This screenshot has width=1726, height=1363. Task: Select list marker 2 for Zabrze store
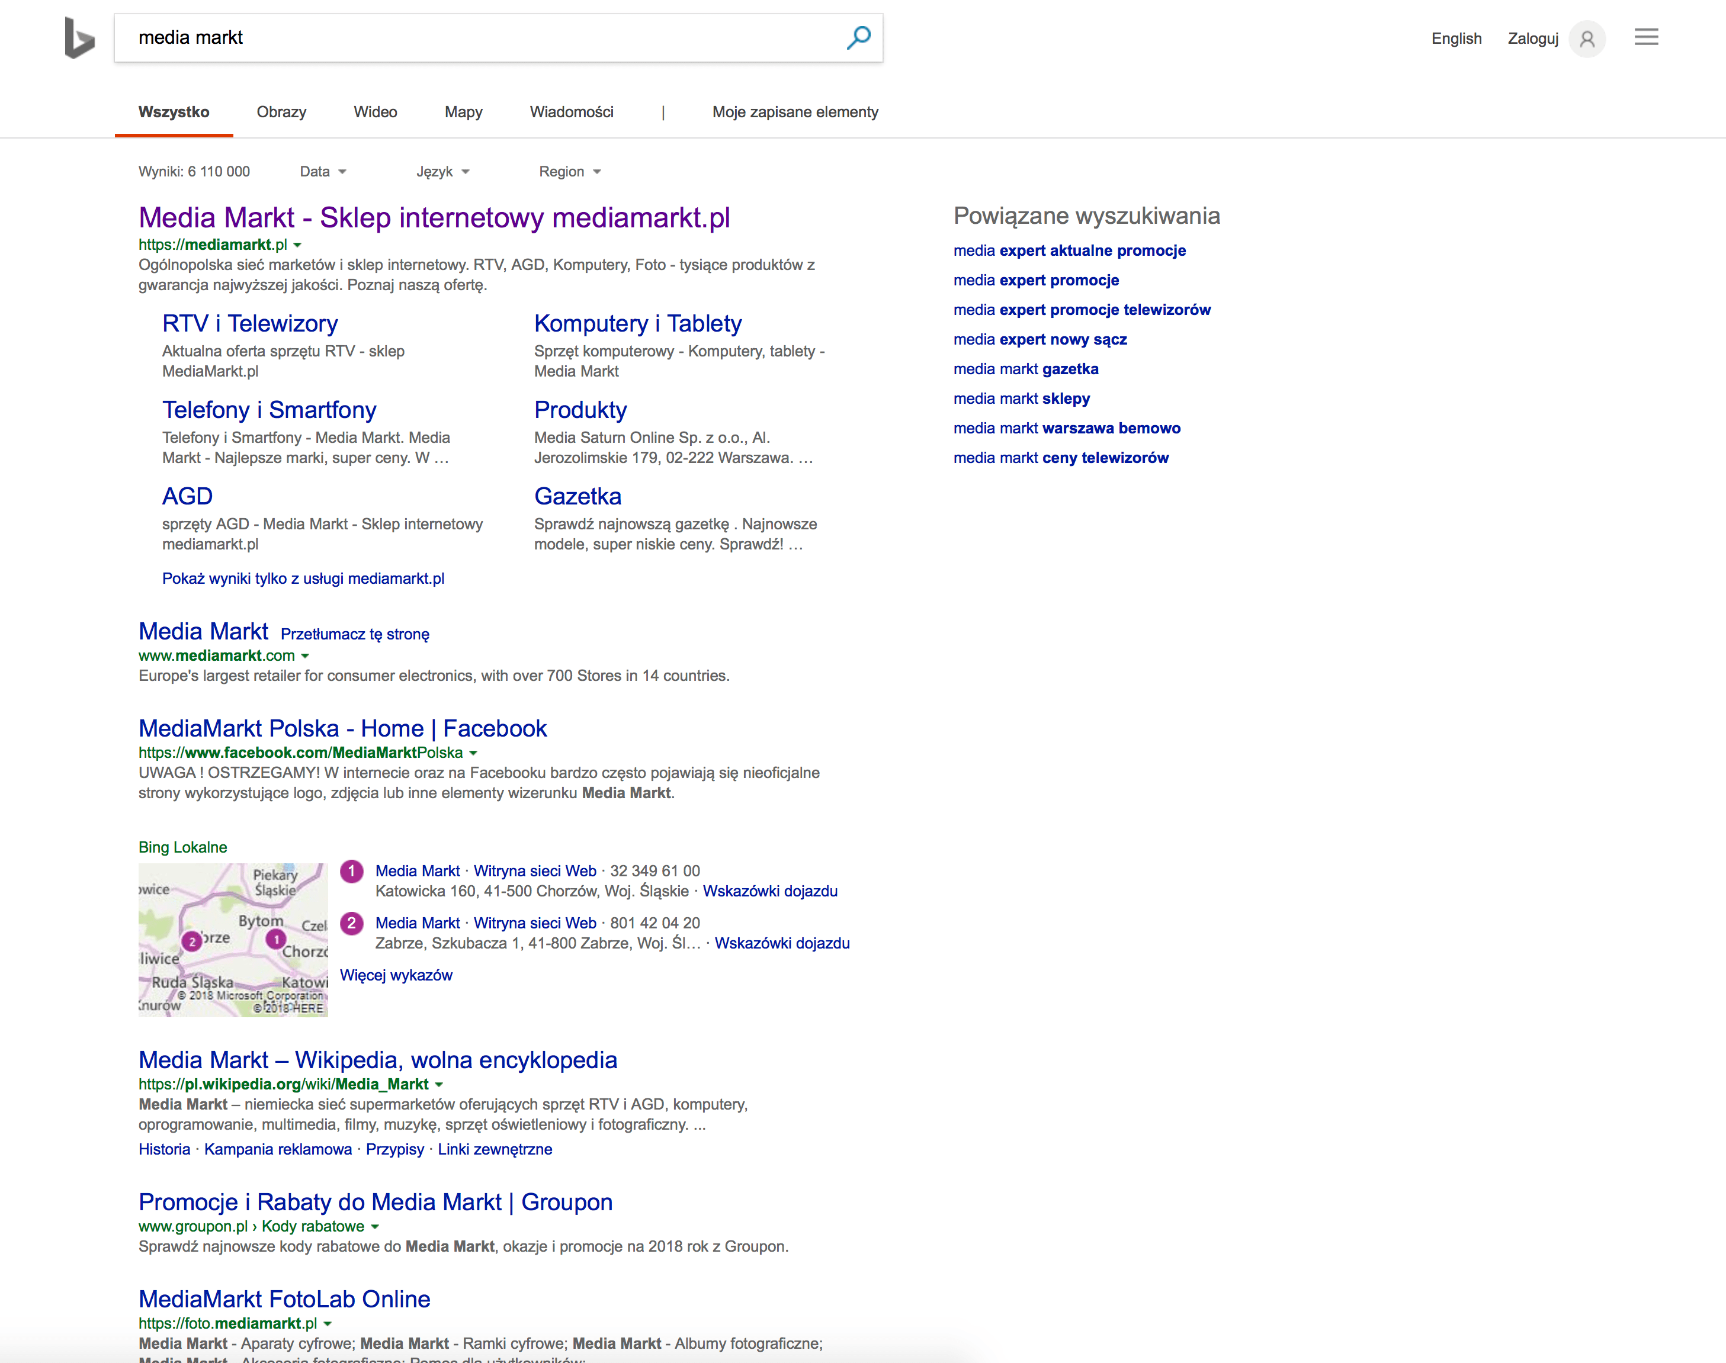pyautogui.click(x=351, y=923)
